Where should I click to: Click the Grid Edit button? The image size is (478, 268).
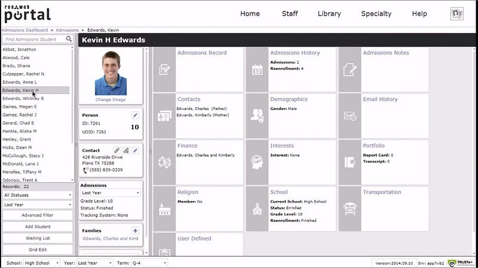click(x=38, y=249)
